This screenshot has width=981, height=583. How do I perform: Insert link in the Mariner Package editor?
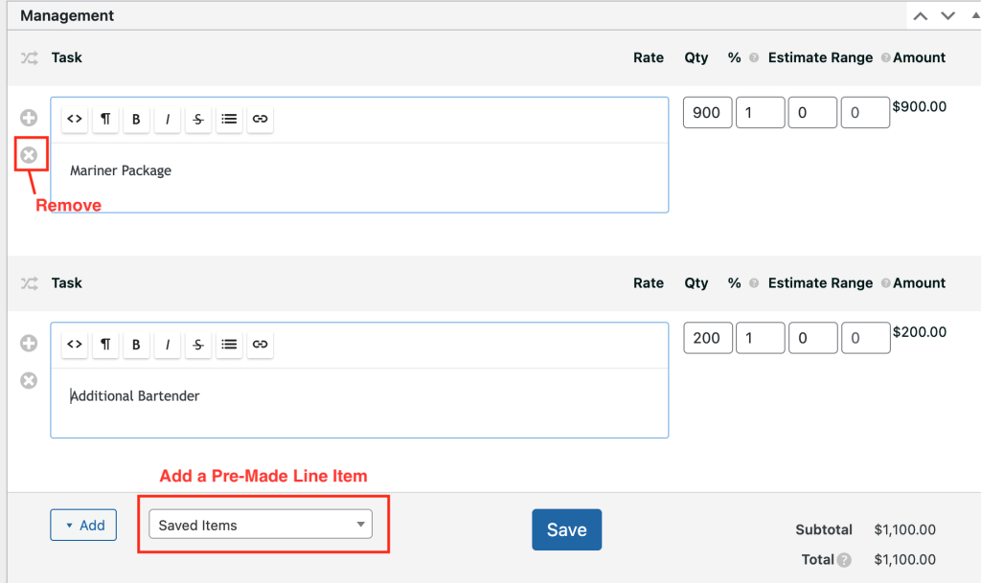coord(260,119)
